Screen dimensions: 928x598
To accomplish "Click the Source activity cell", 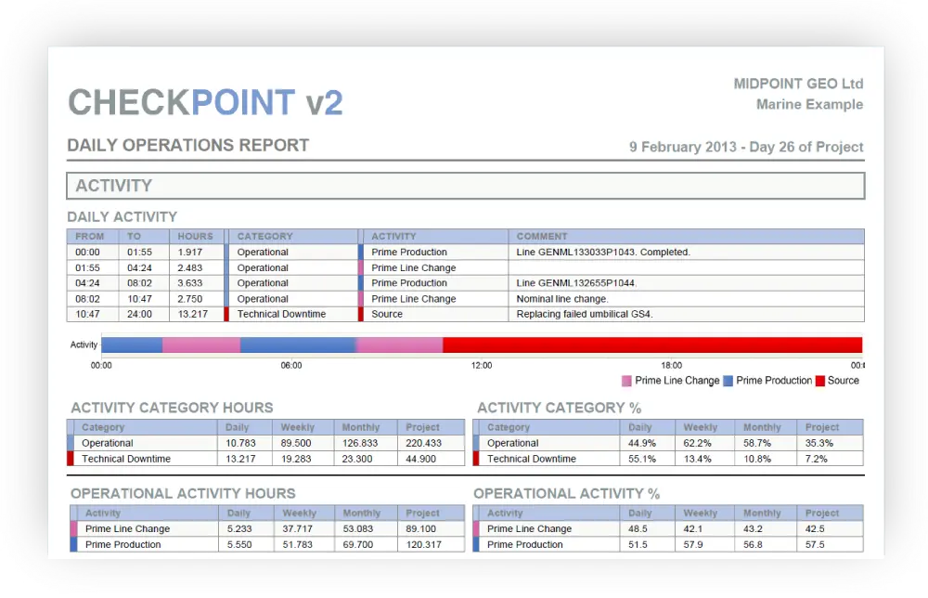I will tap(387, 314).
